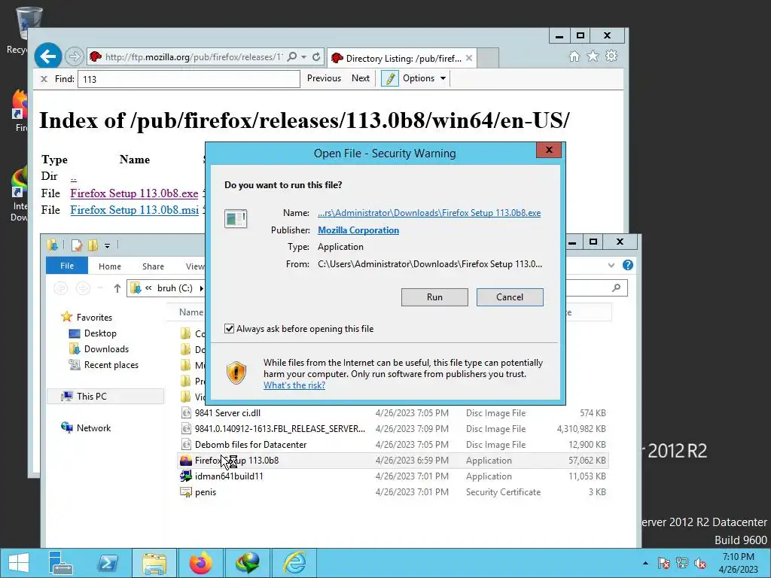Image resolution: width=771 pixels, height=578 pixels.
Task: Open Explorer Help question mark icon
Action: tap(628, 265)
